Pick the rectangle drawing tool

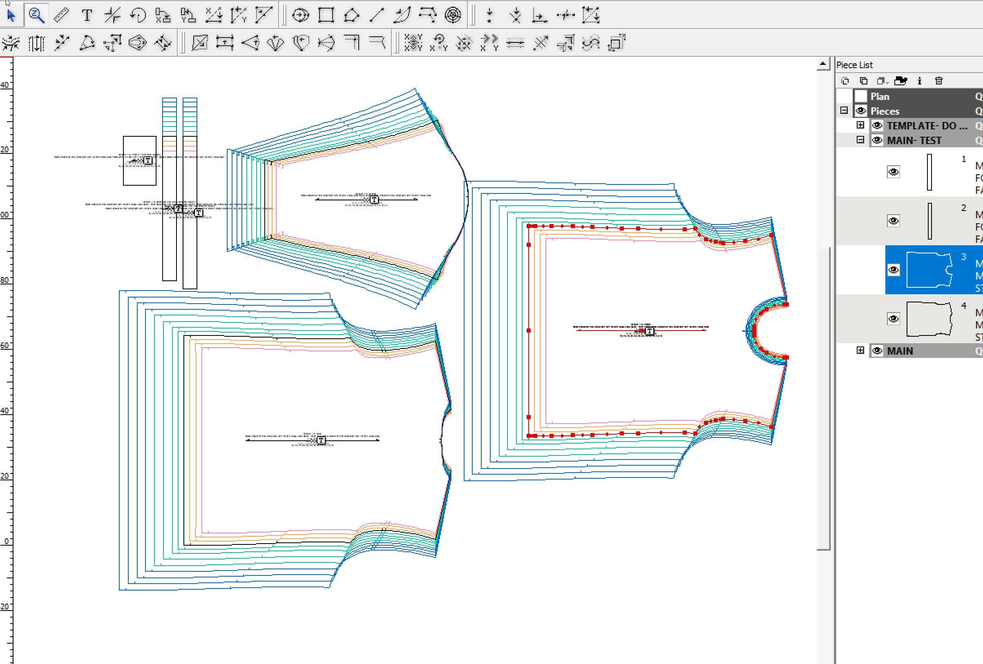click(326, 16)
